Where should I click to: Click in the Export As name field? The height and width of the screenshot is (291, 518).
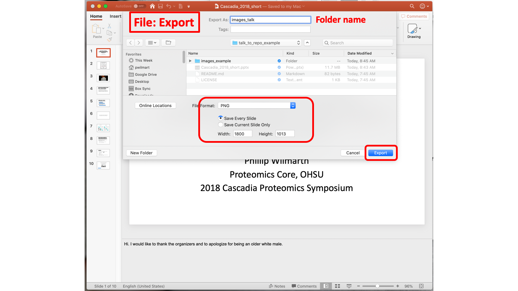(271, 20)
